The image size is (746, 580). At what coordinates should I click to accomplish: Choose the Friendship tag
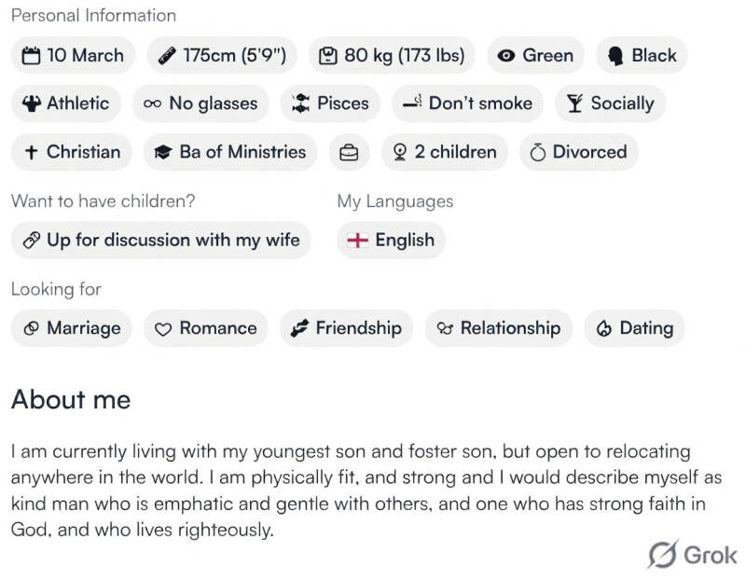coord(346,328)
